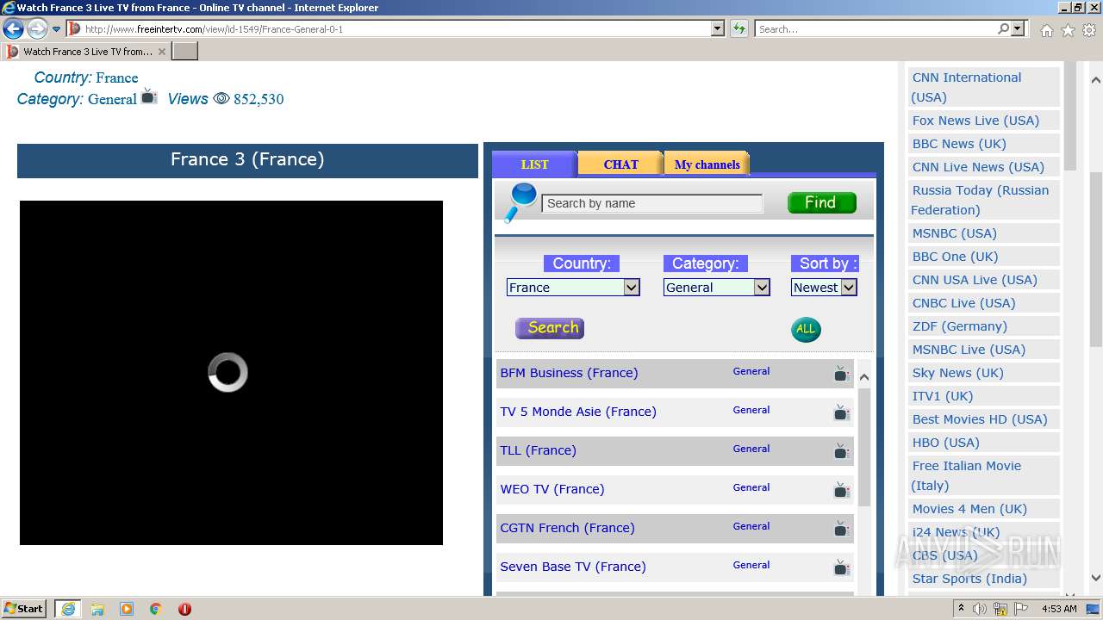Open TV 5 Monde Asie (France) link
This screenshot has width=1103, height=620.
point(578,412)
